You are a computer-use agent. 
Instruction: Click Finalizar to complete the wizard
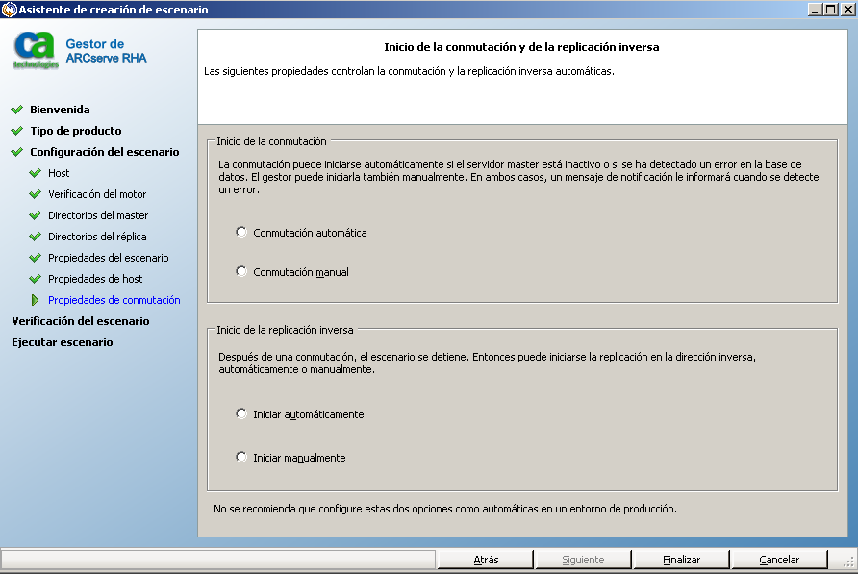(x=680, y=559)
